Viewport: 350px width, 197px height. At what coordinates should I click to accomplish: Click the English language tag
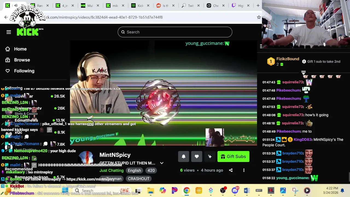134,170
